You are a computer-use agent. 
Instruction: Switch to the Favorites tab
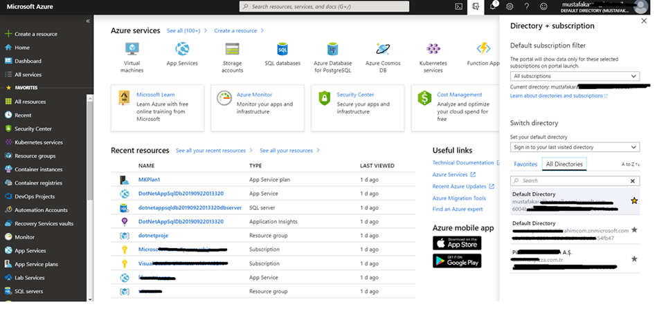click(525, 164)
